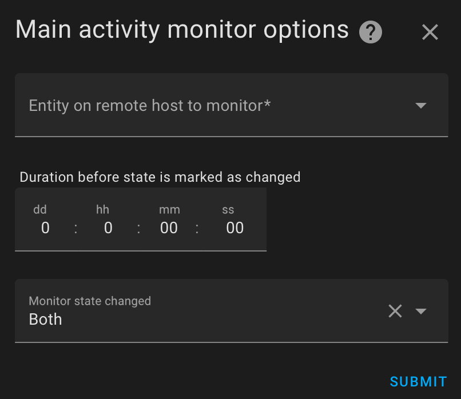
Task: Click the 'Entity on remote host to monitor*' label text
Action: click(x=150, y=106)
